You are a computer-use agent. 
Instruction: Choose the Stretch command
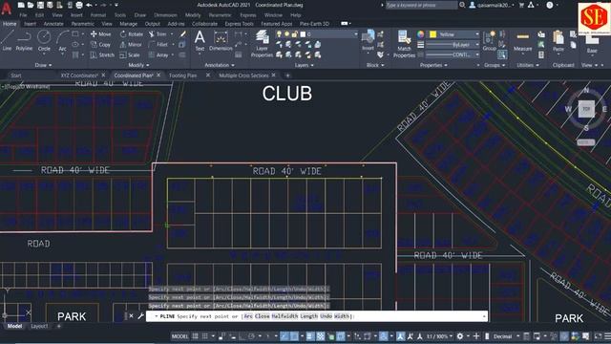102,55
